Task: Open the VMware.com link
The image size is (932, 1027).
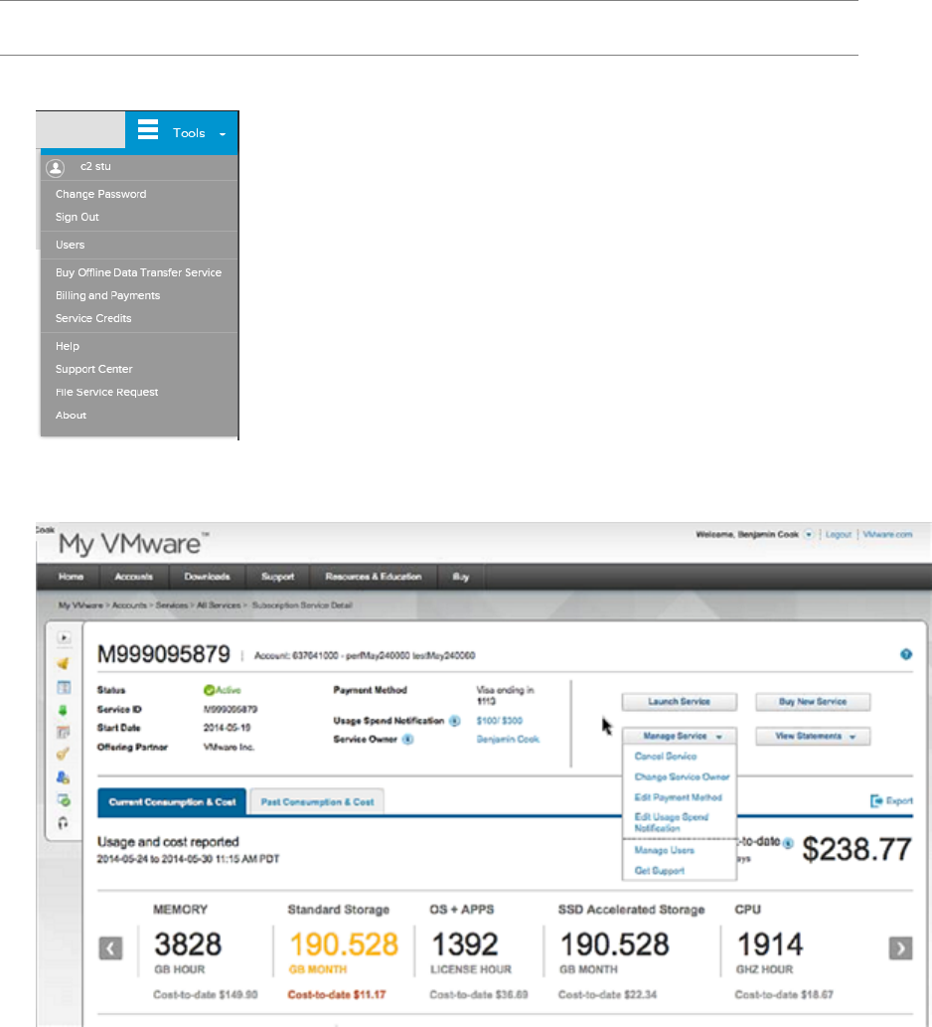Action: coord(887,535)
